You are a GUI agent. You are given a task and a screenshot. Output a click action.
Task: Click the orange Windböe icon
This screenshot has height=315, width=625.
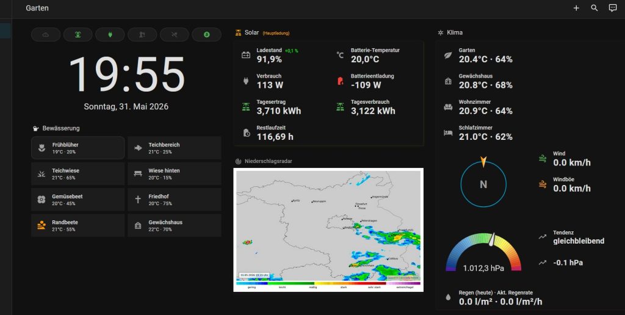tap(543, 184)
